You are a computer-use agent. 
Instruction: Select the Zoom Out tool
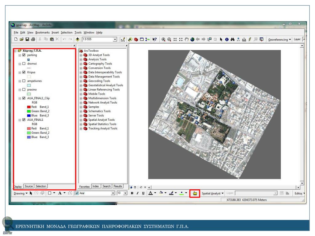(x=169, y=40)
